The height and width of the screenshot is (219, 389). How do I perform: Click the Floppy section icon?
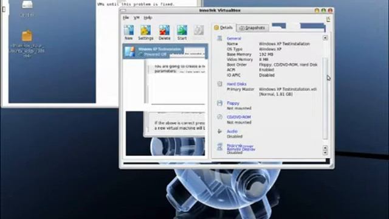219,103
